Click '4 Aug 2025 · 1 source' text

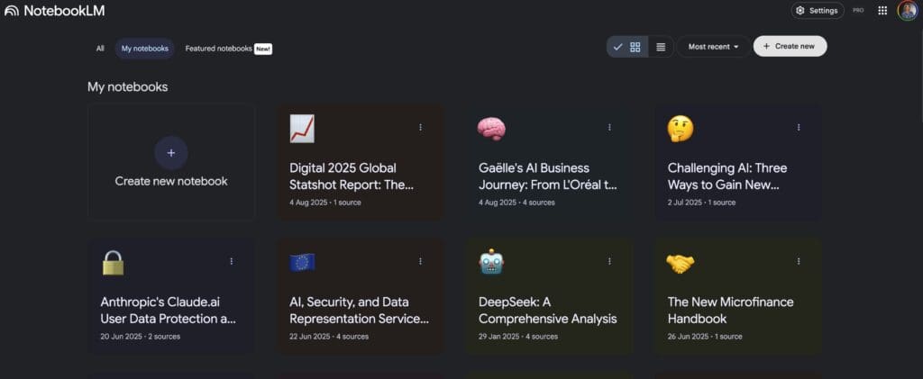[x=324, y=203]
